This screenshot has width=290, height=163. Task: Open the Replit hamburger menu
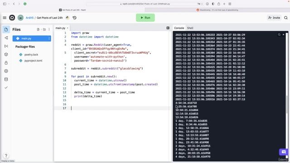tap(5, 18)
